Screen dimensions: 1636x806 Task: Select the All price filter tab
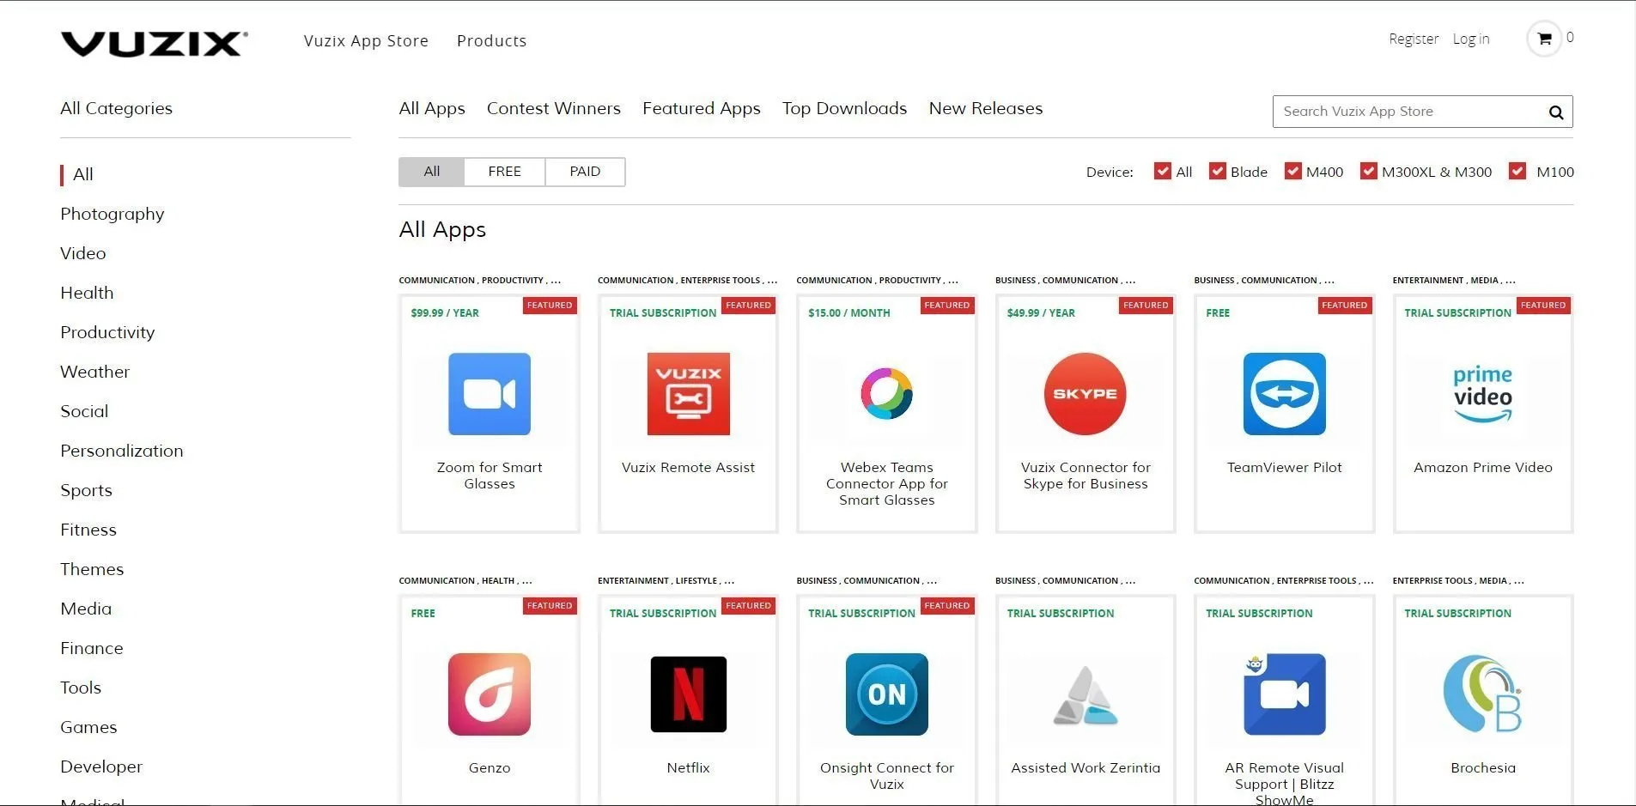tap(432, 172)
